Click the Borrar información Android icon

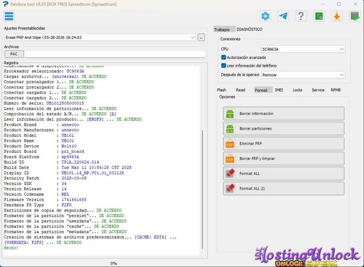[230, 114]
